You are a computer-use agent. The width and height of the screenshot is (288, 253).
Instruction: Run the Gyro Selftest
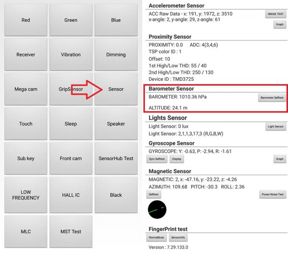(157, 159)
